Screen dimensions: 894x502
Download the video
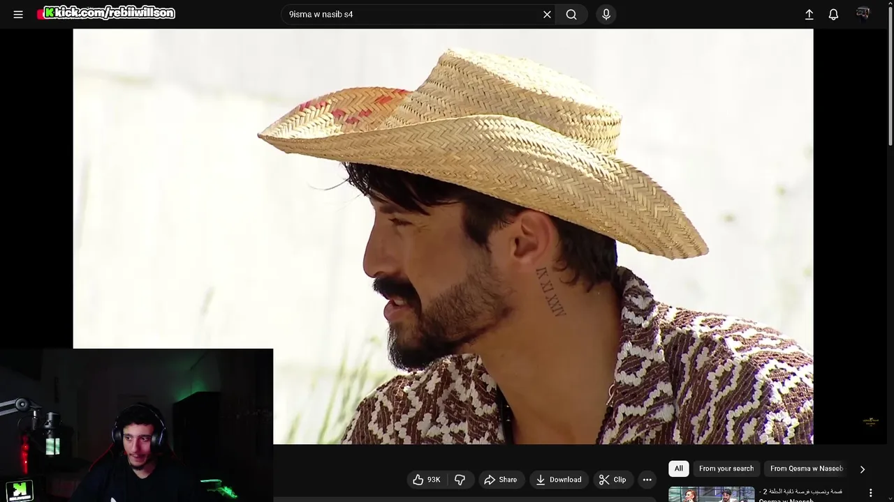(558, 480)
